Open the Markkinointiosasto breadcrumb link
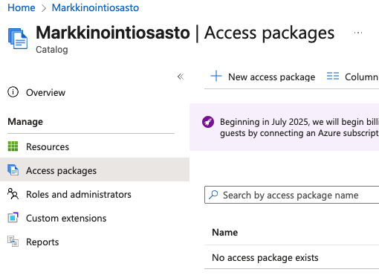Viewport: 379px width, 278px height. pos(95,7)
